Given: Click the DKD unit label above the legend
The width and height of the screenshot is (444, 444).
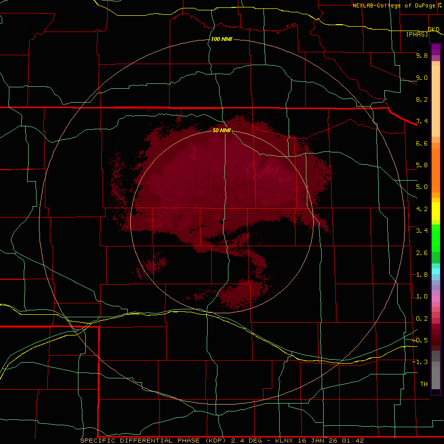Looking at the screenshot, I should point(434,29).
